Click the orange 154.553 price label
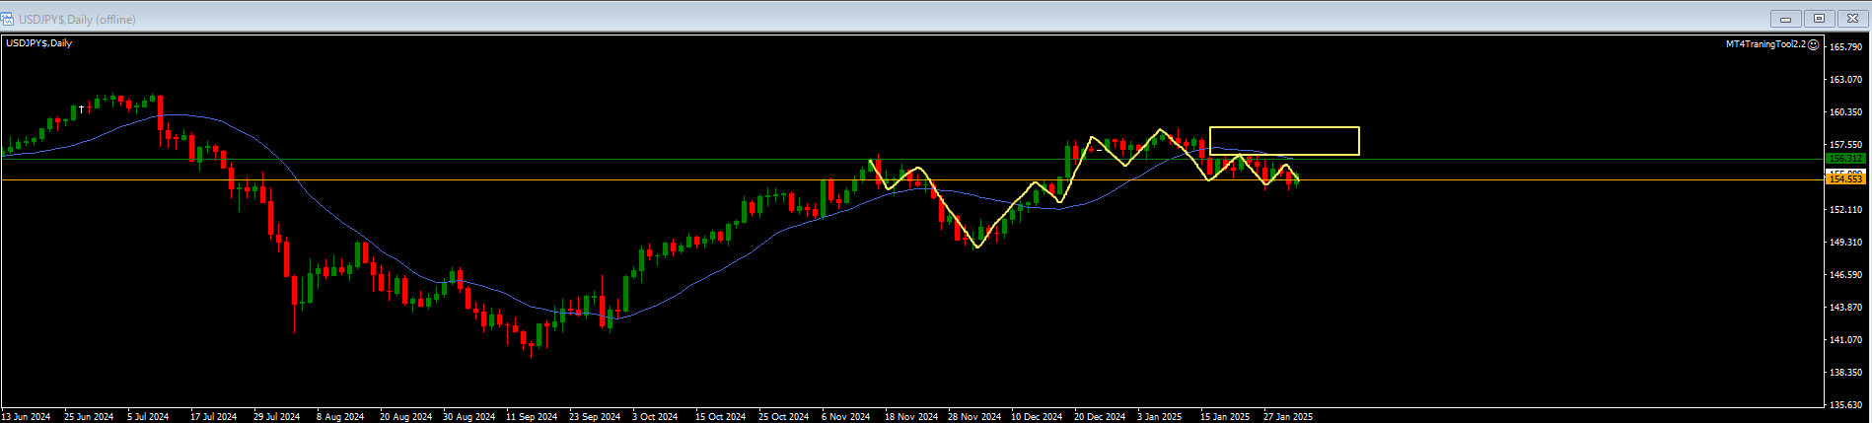Viewport: 1872px width, 423px height. (1844, 179)
